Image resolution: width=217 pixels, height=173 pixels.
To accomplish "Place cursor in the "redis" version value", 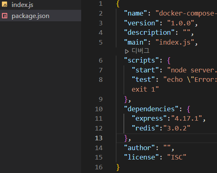I will pos(177,128).
